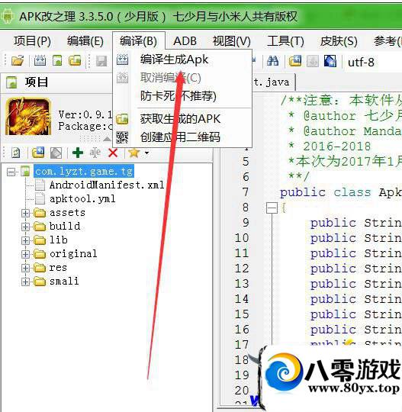Expand the smali folder
The width and height of the screenshot is (402, 412).
25,282
